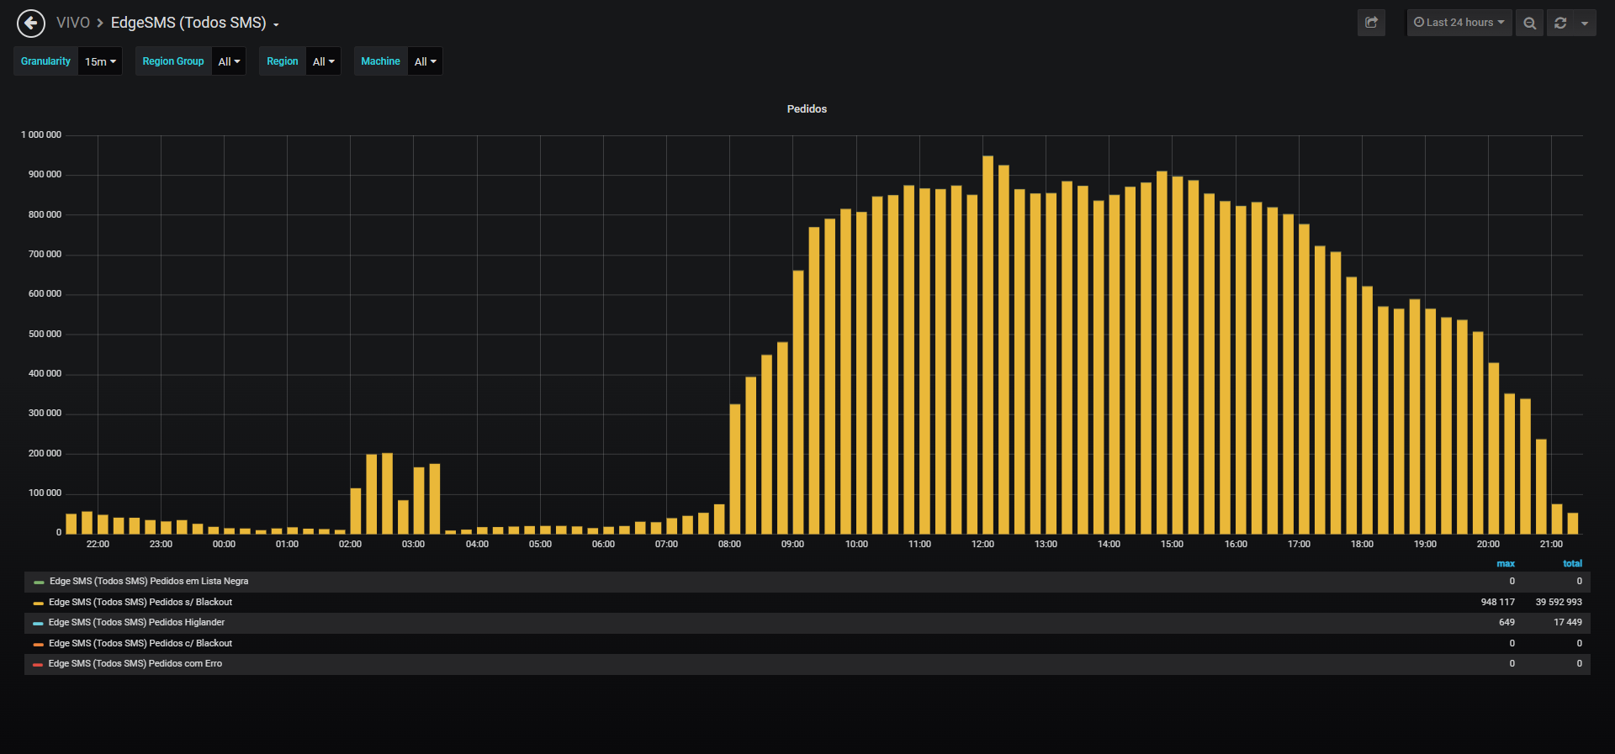Toggle the Pedidos em Lista Negra series
1615x754 pixels.
pos(149,581)
